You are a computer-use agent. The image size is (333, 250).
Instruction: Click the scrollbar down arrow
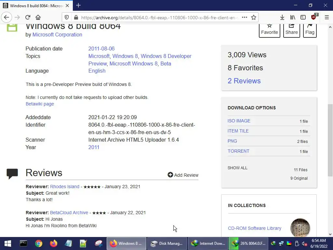(x=330, y=234)
